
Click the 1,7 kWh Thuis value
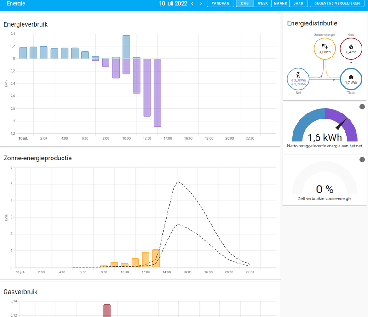[351, 83]
